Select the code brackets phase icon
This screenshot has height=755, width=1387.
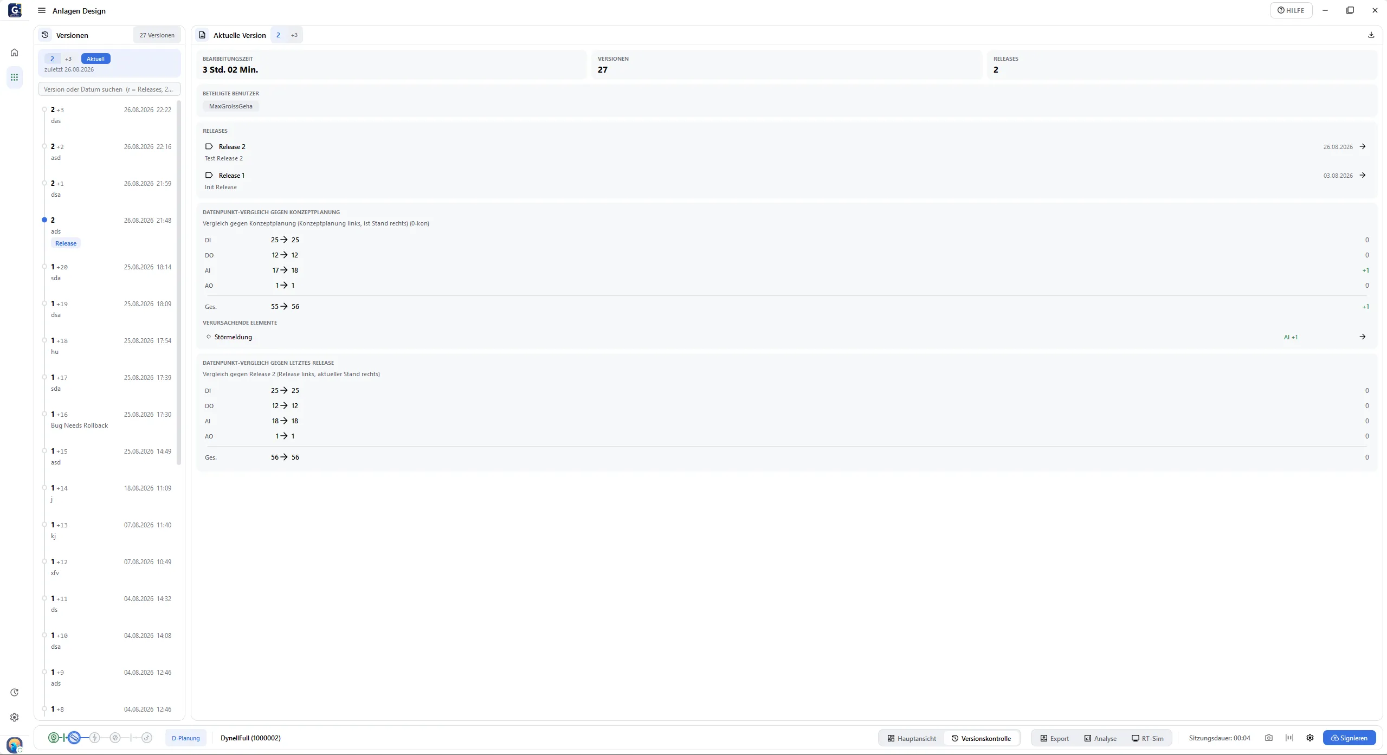(115, 738)
